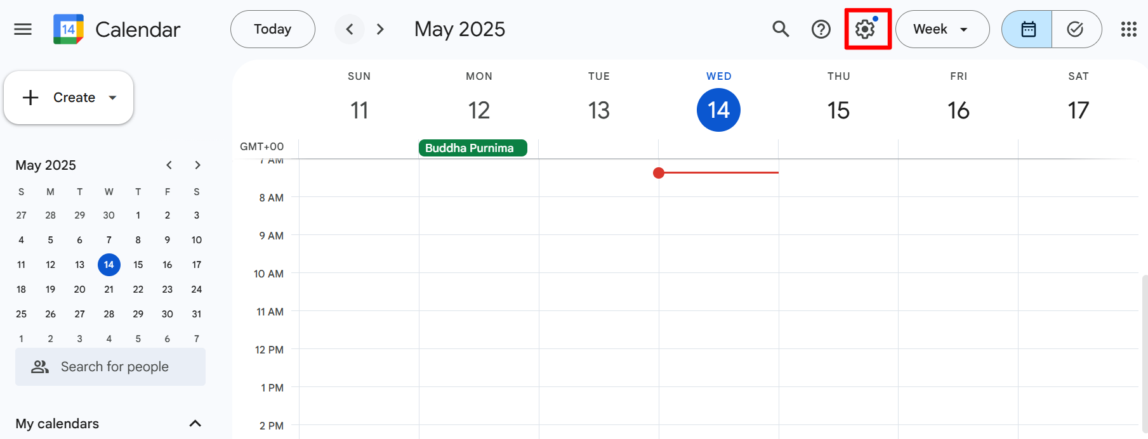The height and width of the screenshot is (439, 1148).
Task: Switch to Tasks view toggle
Action: click(1075, 29)
